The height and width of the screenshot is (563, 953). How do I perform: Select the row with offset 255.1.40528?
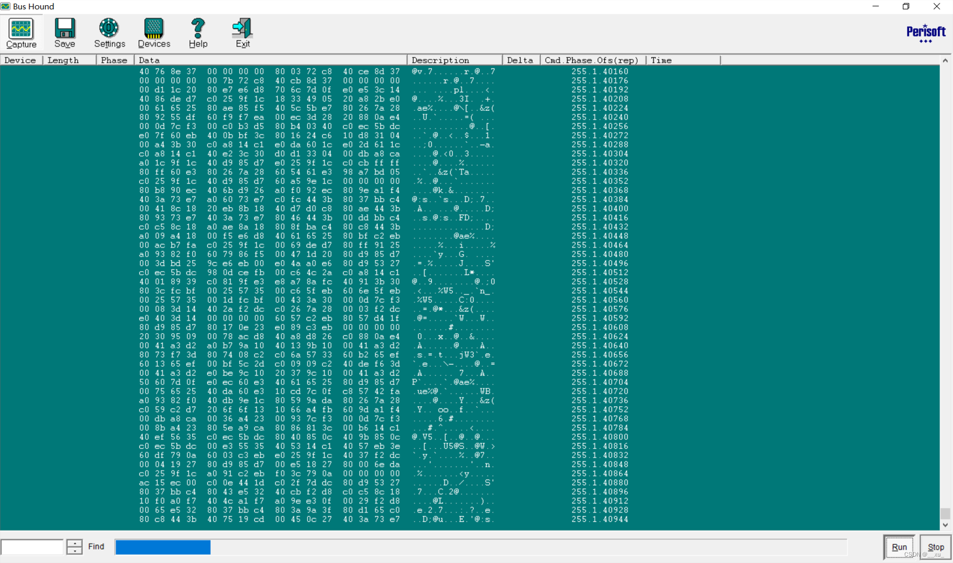470,281
